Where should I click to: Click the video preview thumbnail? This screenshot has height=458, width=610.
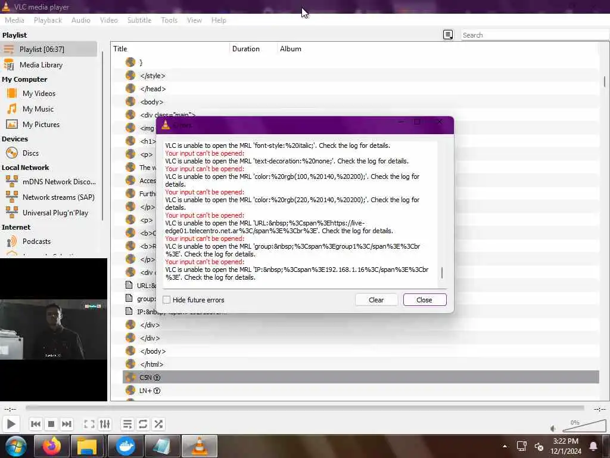point(54,329)
